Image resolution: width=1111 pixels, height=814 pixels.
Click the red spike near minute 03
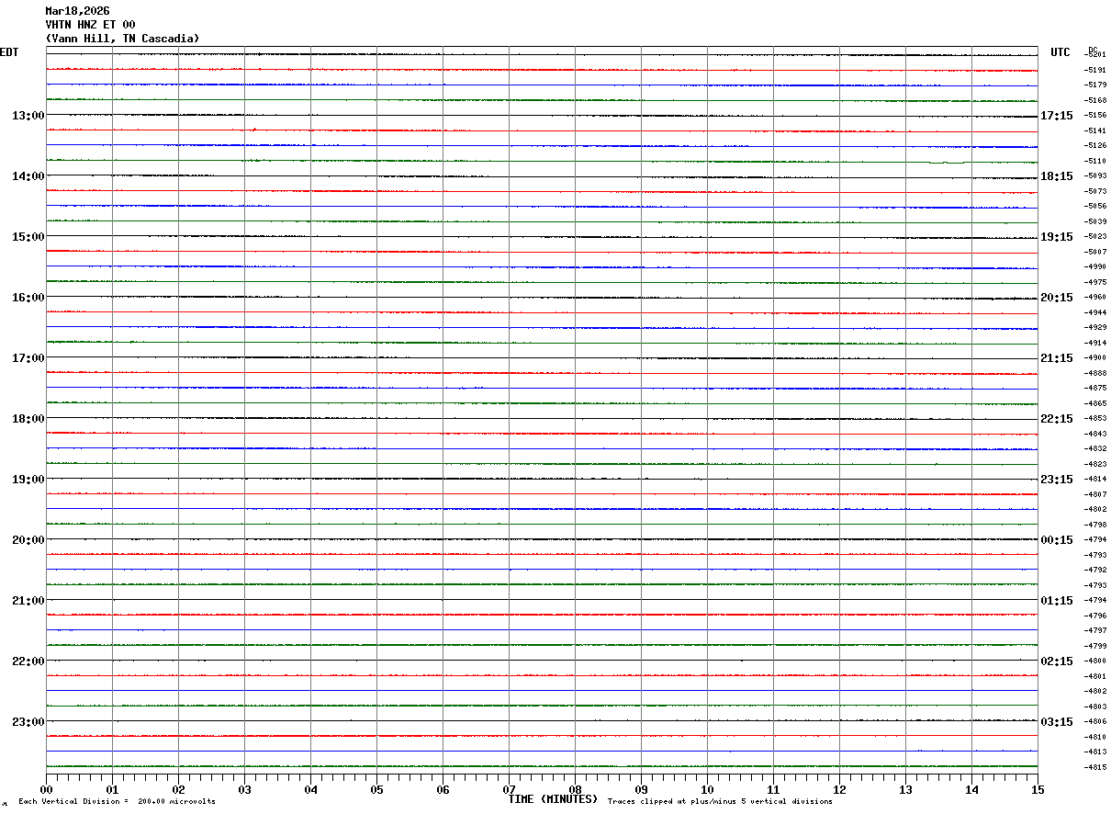click(x=253, y=130)
